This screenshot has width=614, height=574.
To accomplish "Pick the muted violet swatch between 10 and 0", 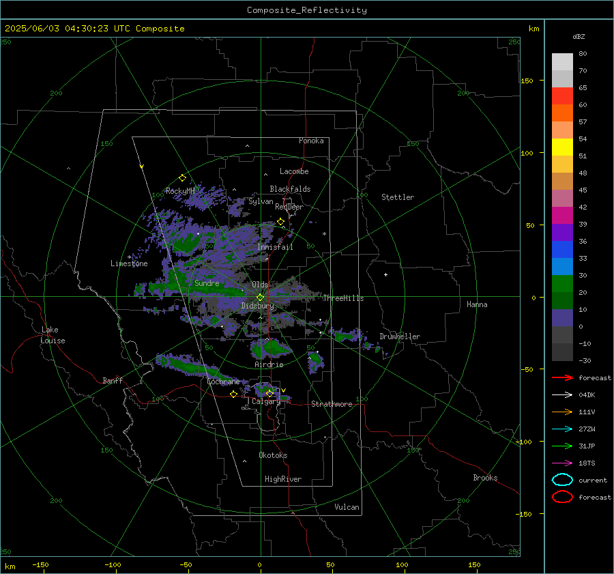I will pyautogui.click(x=562, y=318).
